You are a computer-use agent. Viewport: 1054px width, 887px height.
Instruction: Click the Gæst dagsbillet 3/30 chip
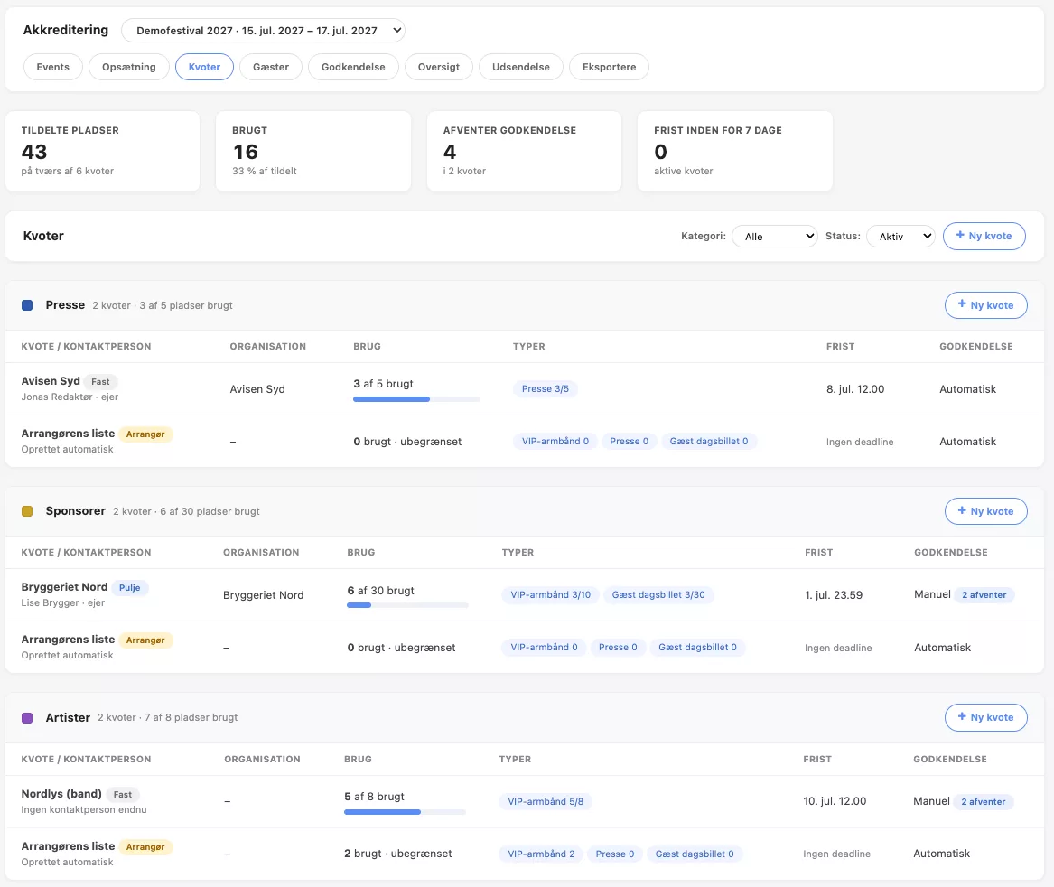[658, 594]
